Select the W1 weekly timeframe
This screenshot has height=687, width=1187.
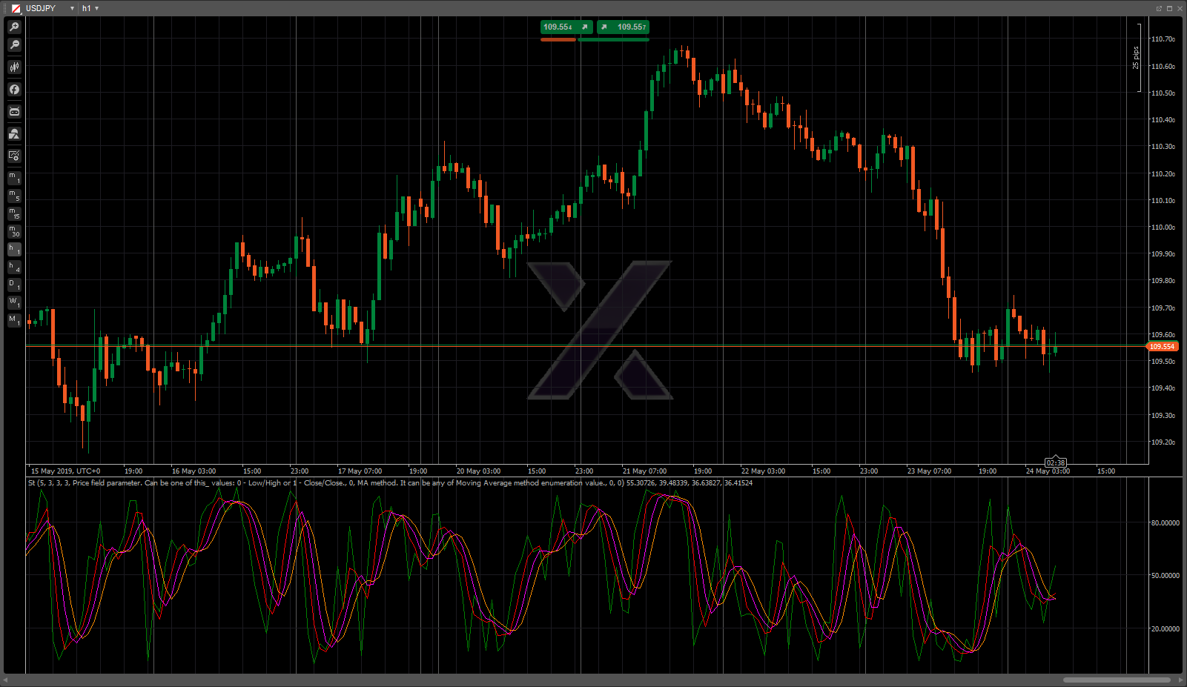14,302
